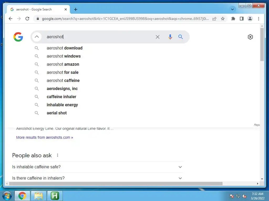Share this page using the share icon
The height and width of the screenshot is (201, 269).
[x=214, y=19]
